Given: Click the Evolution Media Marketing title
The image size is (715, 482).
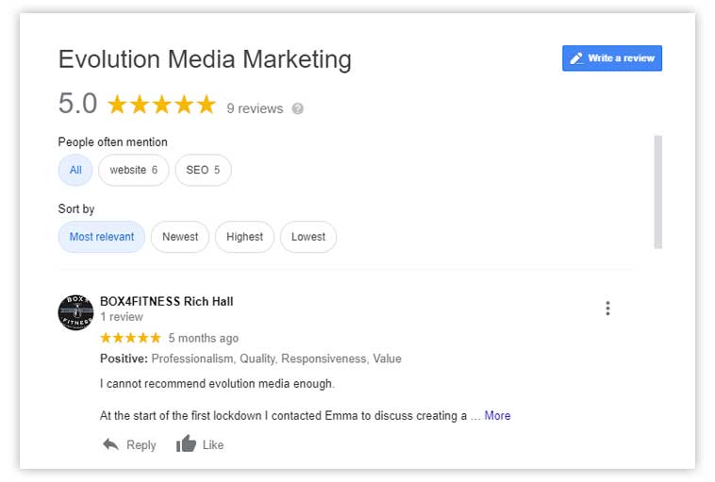Looking at the screenshot, I should [205, 59].
